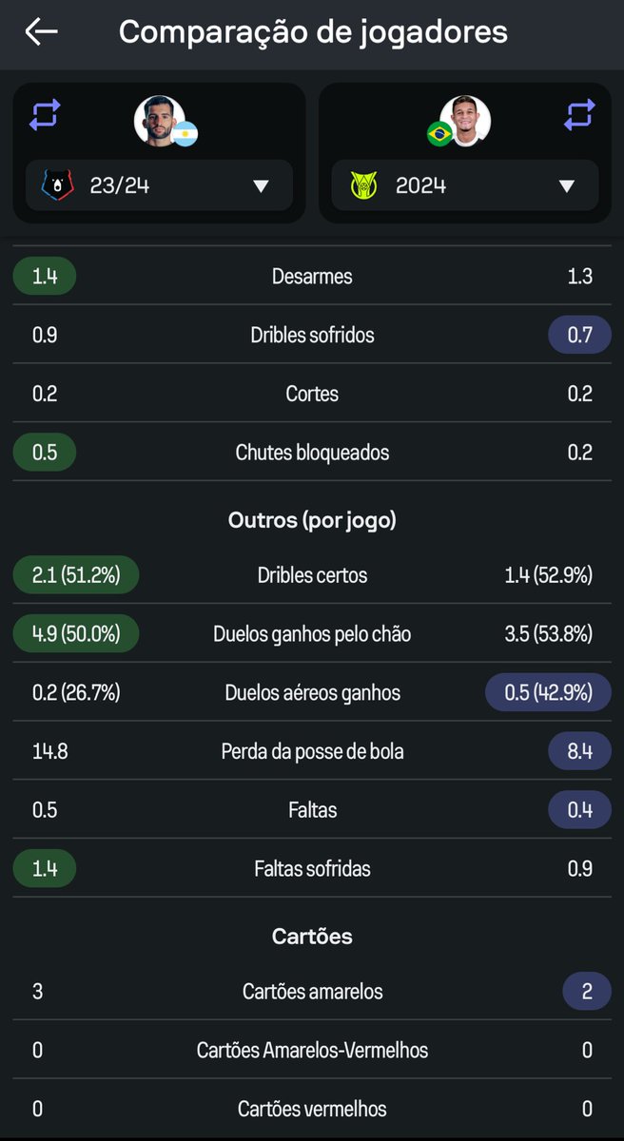Tap the Argentina flag badge
Image resolution: width=624 pixels, height=1141 pixels.
click(x=185, y=133)
